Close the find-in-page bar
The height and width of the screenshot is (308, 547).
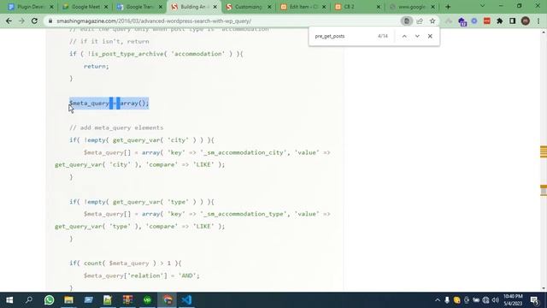430,36
